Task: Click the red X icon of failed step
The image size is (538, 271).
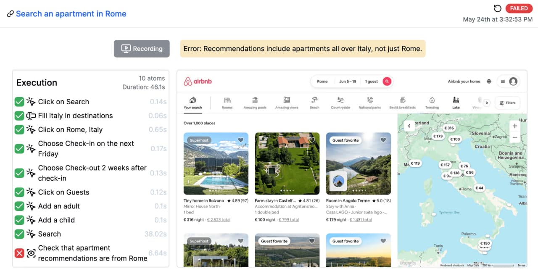Action: (19, 253)
